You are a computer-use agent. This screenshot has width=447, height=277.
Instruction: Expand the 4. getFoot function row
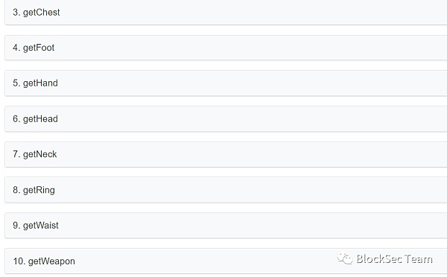click(x=226, y=48)
